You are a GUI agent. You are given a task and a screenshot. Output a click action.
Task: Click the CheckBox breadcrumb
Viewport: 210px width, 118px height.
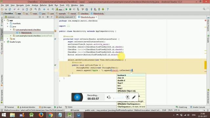pos(7,13)
